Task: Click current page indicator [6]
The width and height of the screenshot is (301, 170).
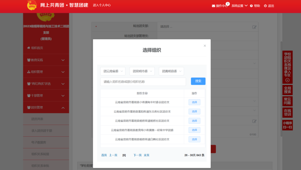Action: [124, 155]
